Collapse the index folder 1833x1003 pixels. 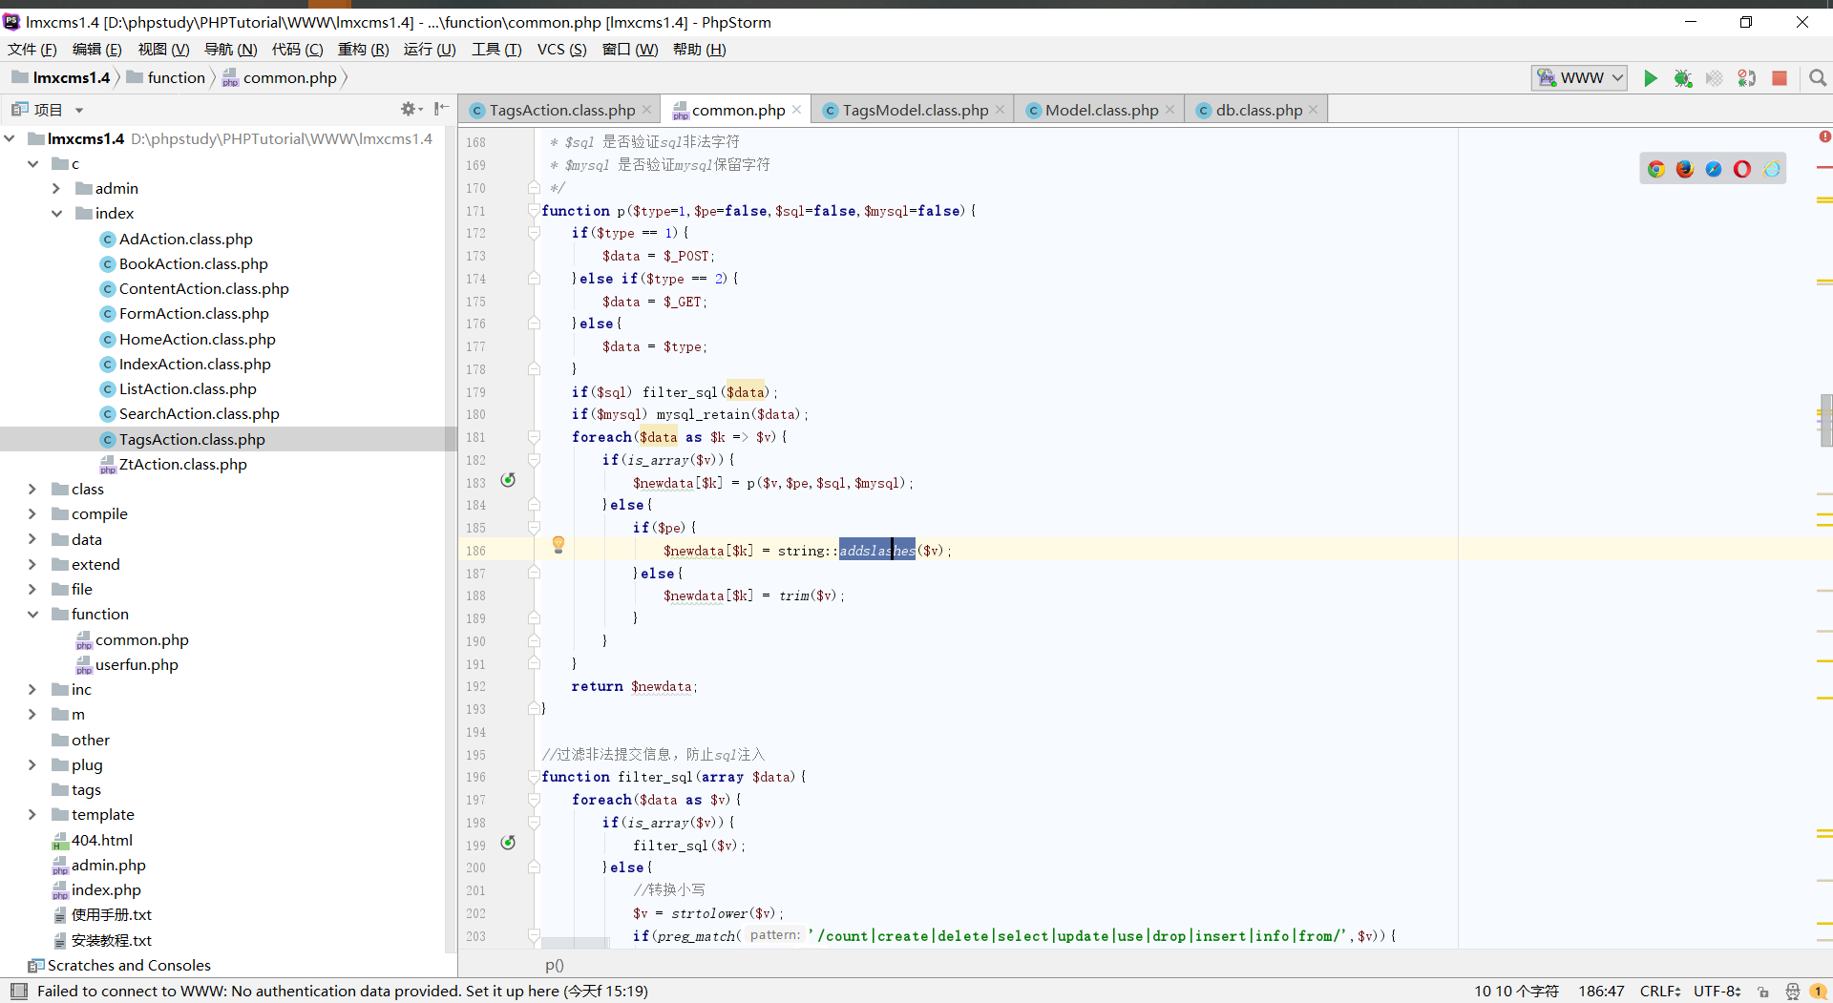pyautogui.click(x=56, y=214)
